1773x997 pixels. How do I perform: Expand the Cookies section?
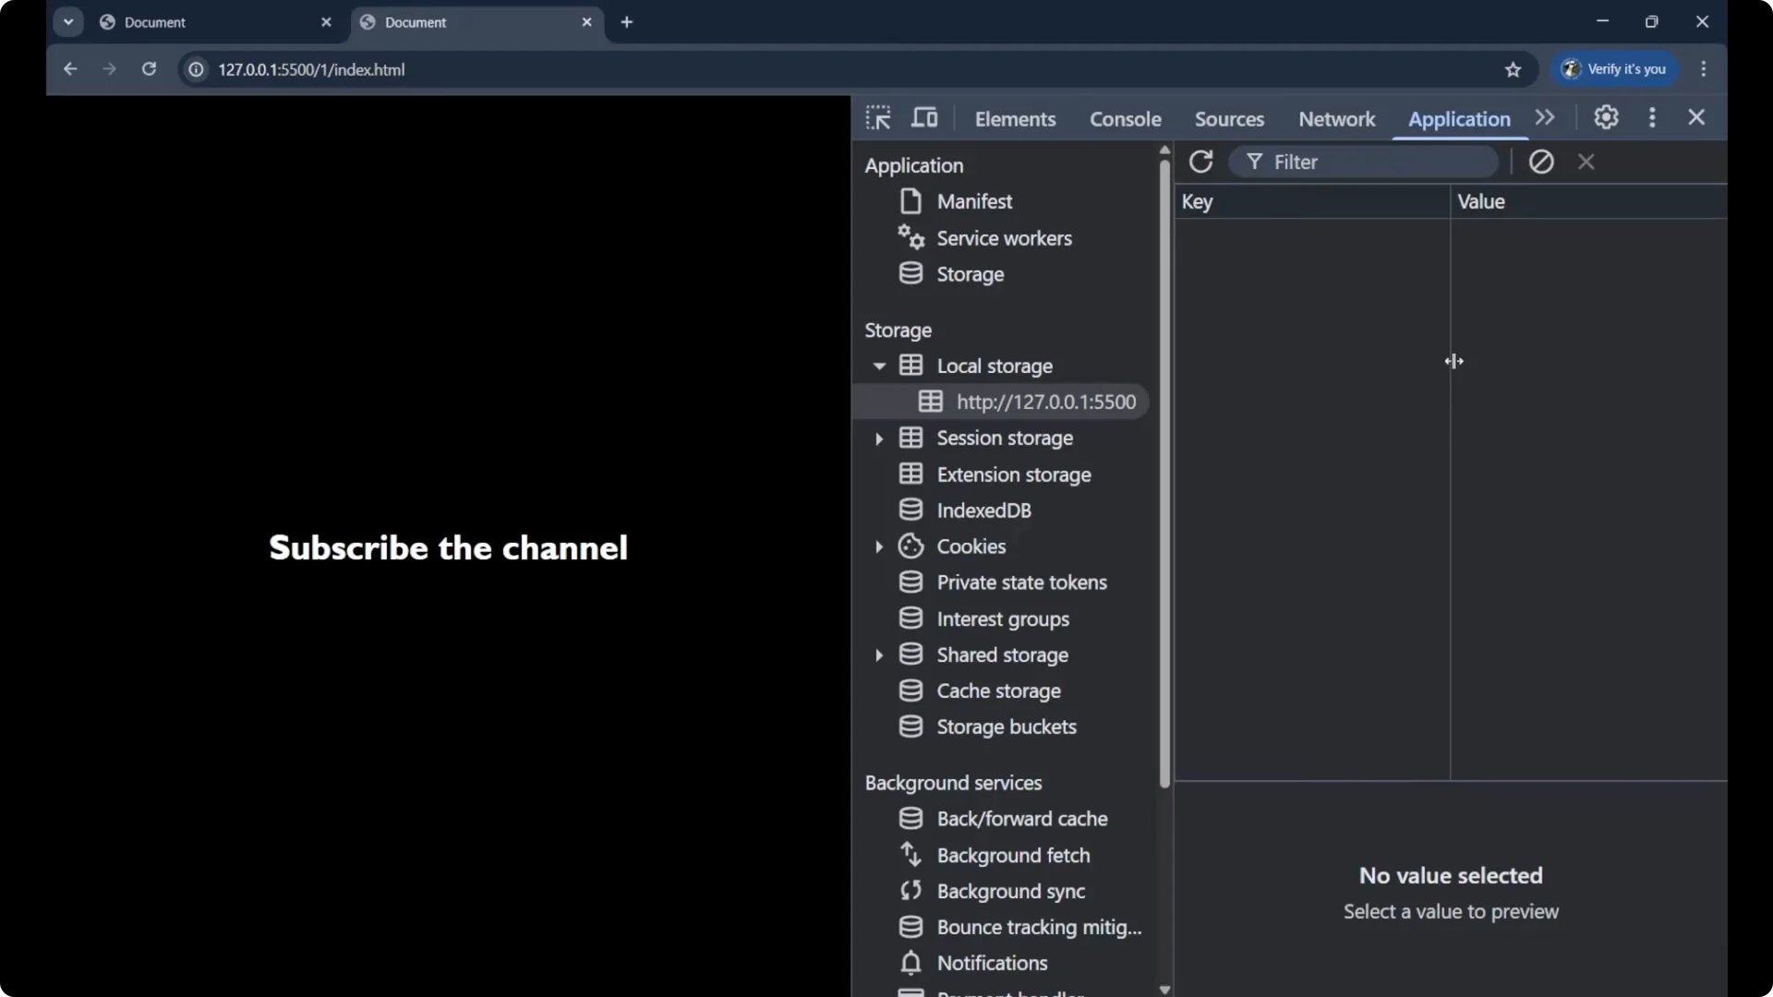pyautogui.click(x=880, y=547)
